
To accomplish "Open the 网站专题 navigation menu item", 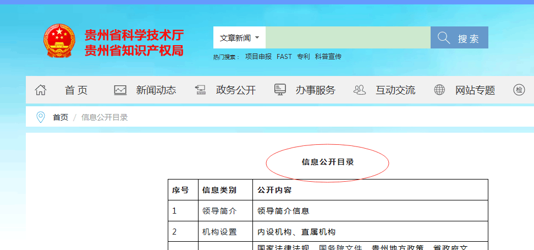I will click(x=475, y=90).
